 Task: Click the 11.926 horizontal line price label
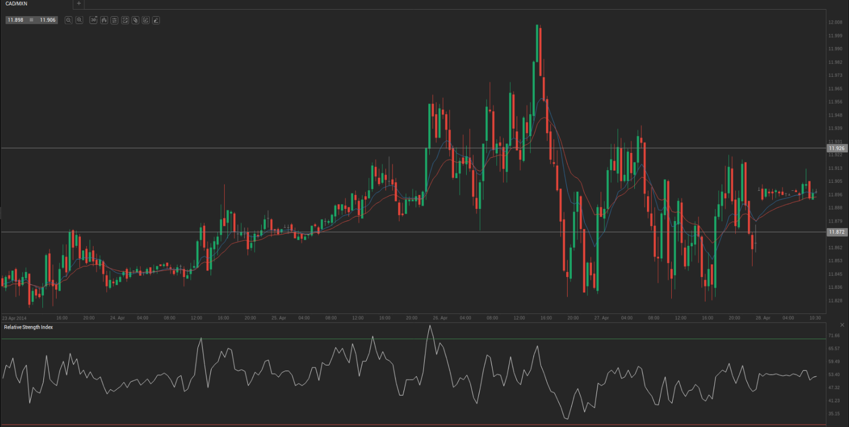pyautogui.click(x=836, y=148)
